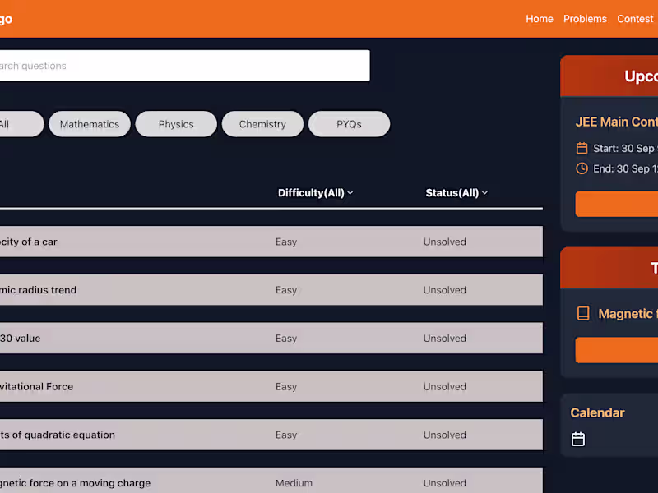Click the orange button under JEE Main Contest
Viewport: 658px width, 493px height.
pos(616,204)
